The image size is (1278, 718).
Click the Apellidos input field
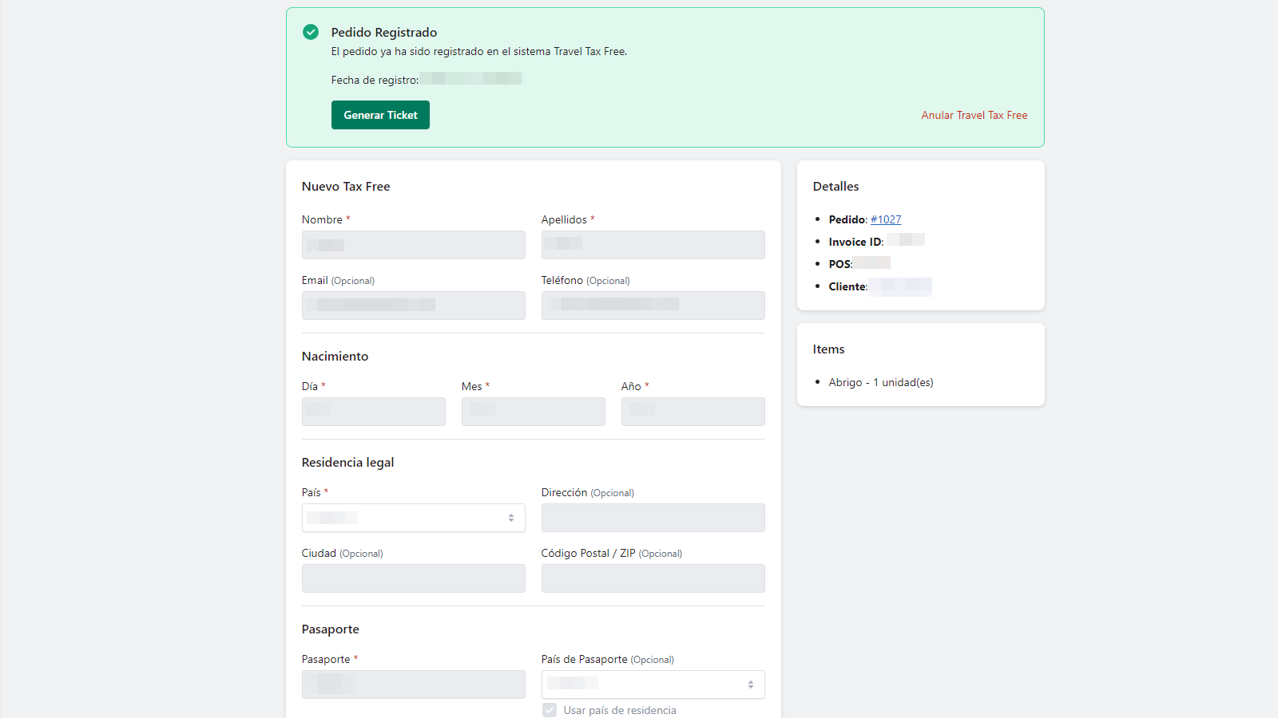[x=653, y=245]
